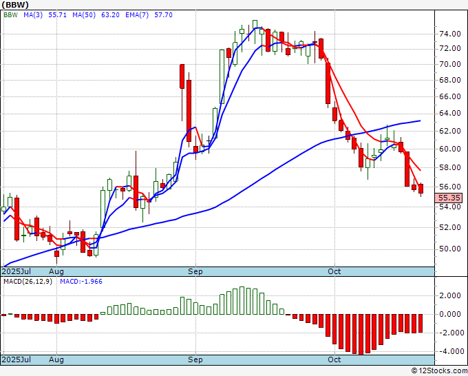Viewport: 468px width, 376px height.
Task: Click Aug on the price chart date axis
Action: tap(56, 271)
